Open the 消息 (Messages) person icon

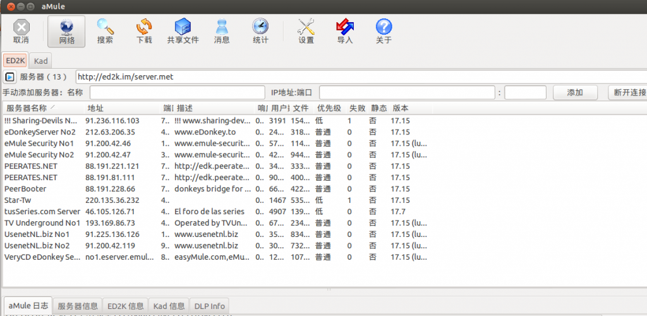tap(222, 32)
